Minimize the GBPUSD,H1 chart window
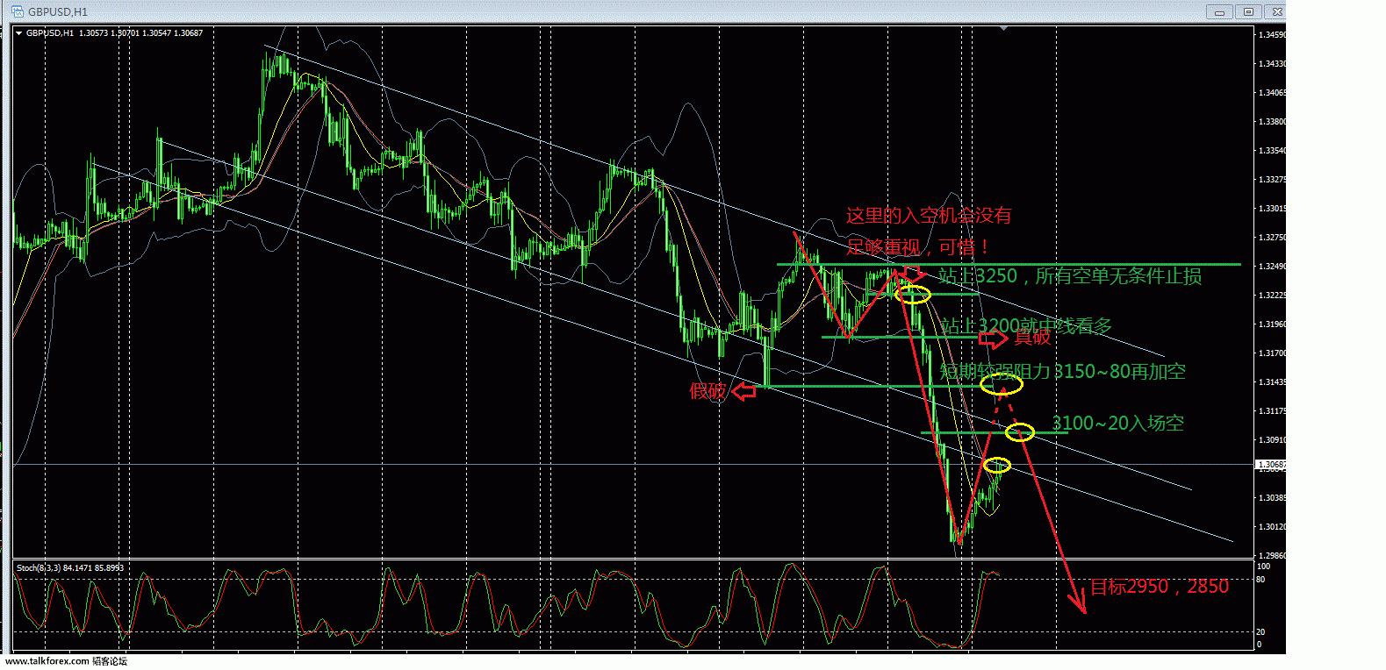The image size is (1386, 670). (x=1219, y=11)
